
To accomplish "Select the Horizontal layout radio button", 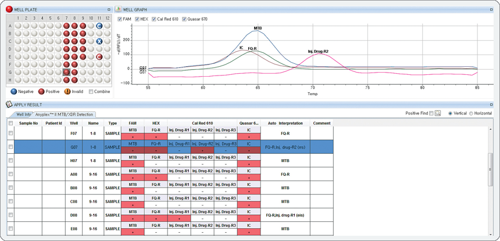I will [x=472, y=113].
